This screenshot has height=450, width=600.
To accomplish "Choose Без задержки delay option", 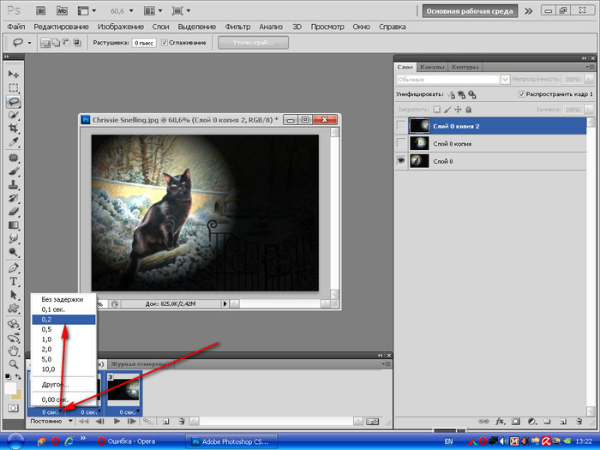I will 63,299.
